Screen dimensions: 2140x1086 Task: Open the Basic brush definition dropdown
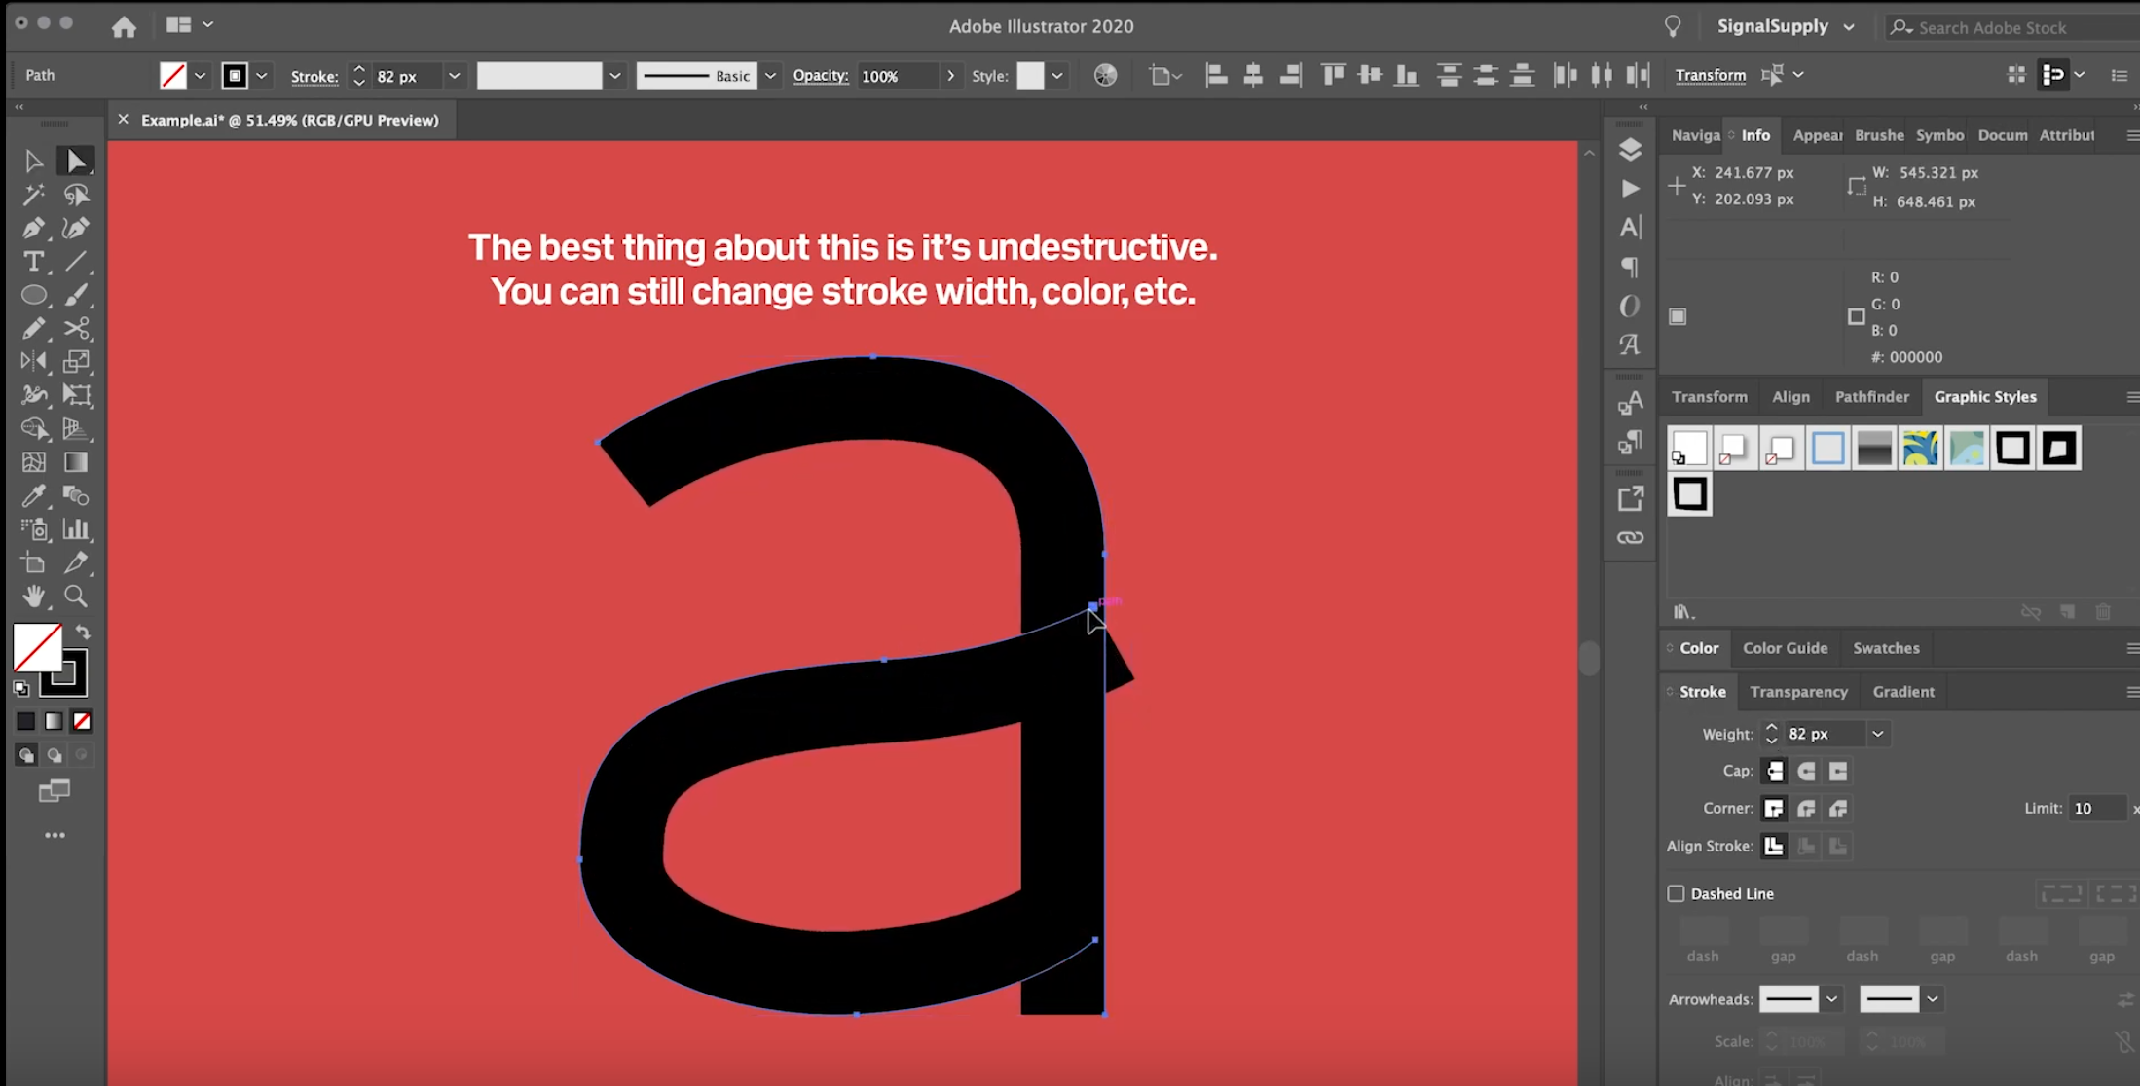coord(770,76)
